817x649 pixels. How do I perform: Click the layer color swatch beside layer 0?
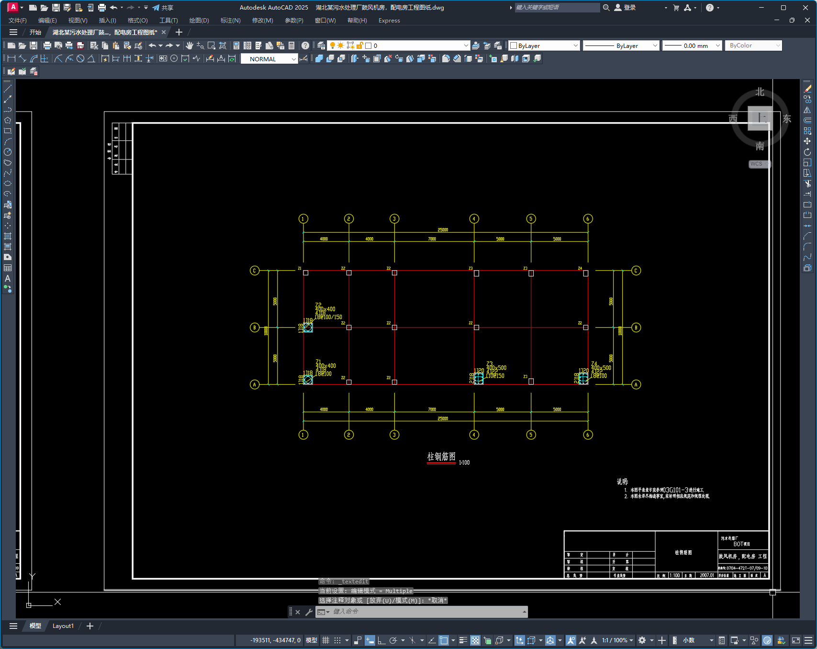click(368, 46)
